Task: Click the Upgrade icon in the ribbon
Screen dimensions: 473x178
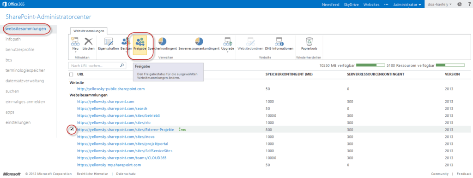Action: (227, 41)
